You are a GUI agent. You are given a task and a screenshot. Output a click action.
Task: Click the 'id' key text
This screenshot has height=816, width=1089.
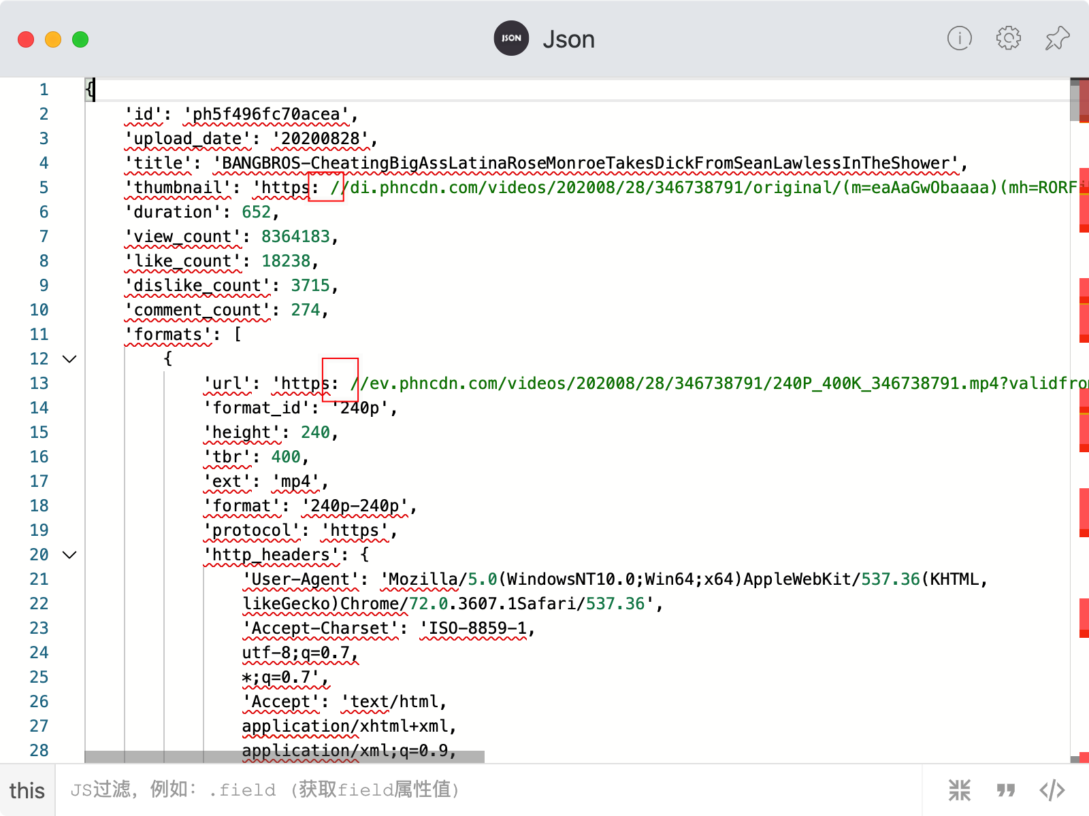pos(144,114)
